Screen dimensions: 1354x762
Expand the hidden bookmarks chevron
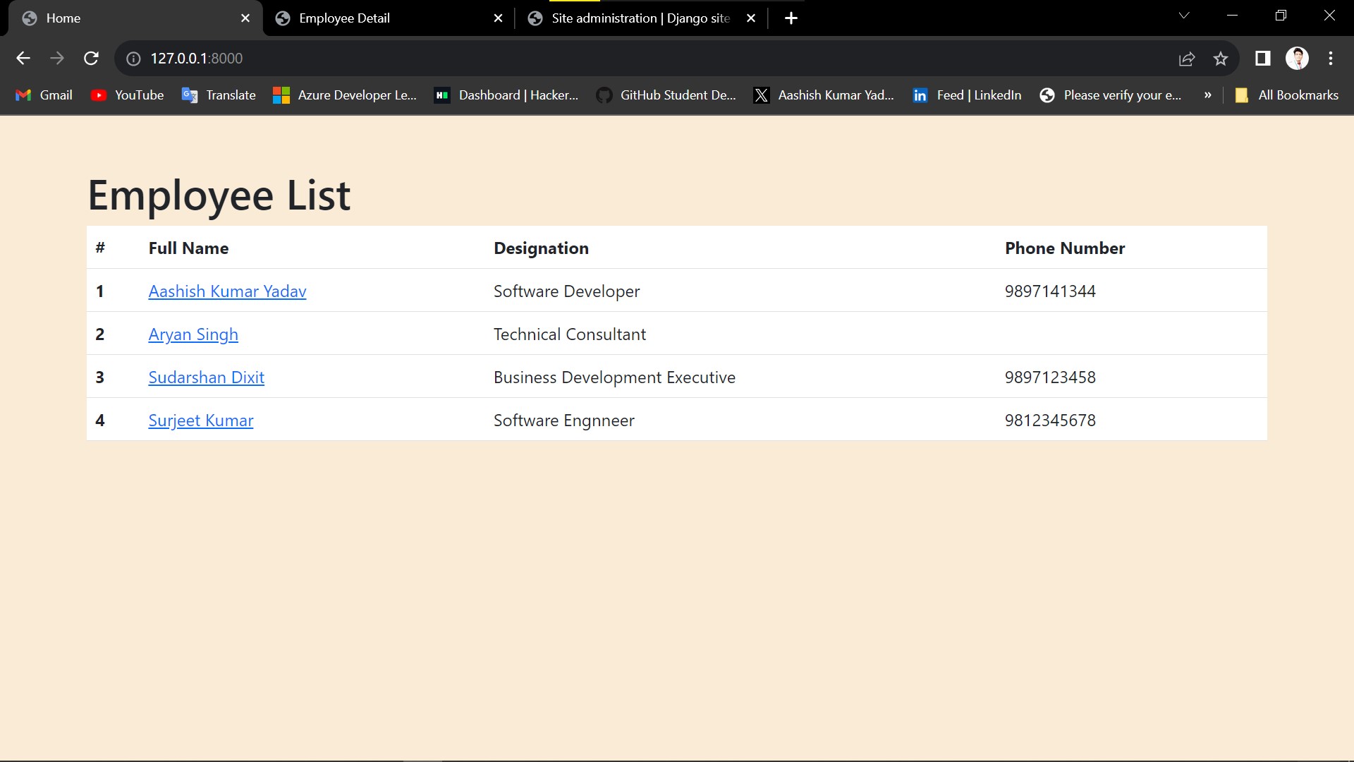[1207, 95]
